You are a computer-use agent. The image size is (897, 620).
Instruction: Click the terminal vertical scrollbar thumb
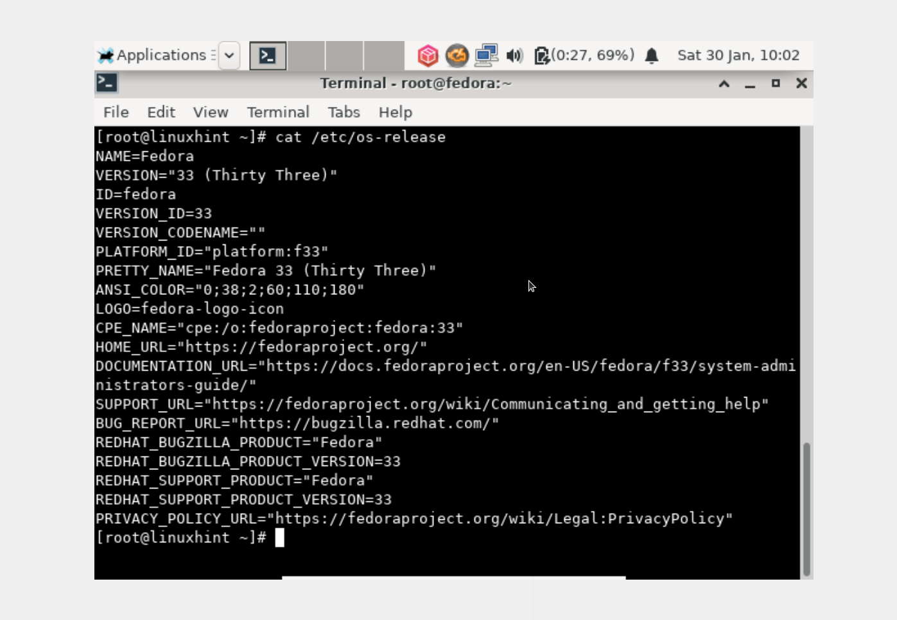tap(806, 509)
